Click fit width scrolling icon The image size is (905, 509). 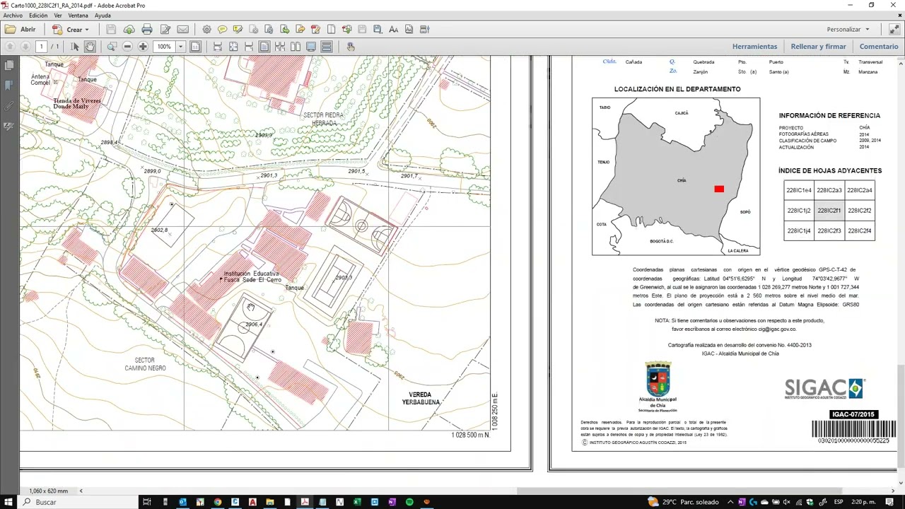(218, 47)
